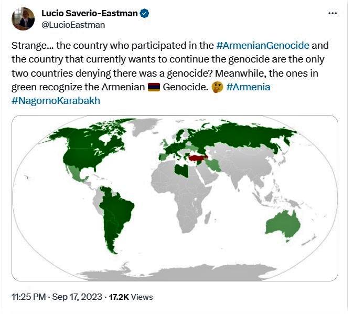Click the #Armenia hashtag
The width and height of the screenshot is (354, 314).
[248, 86]
